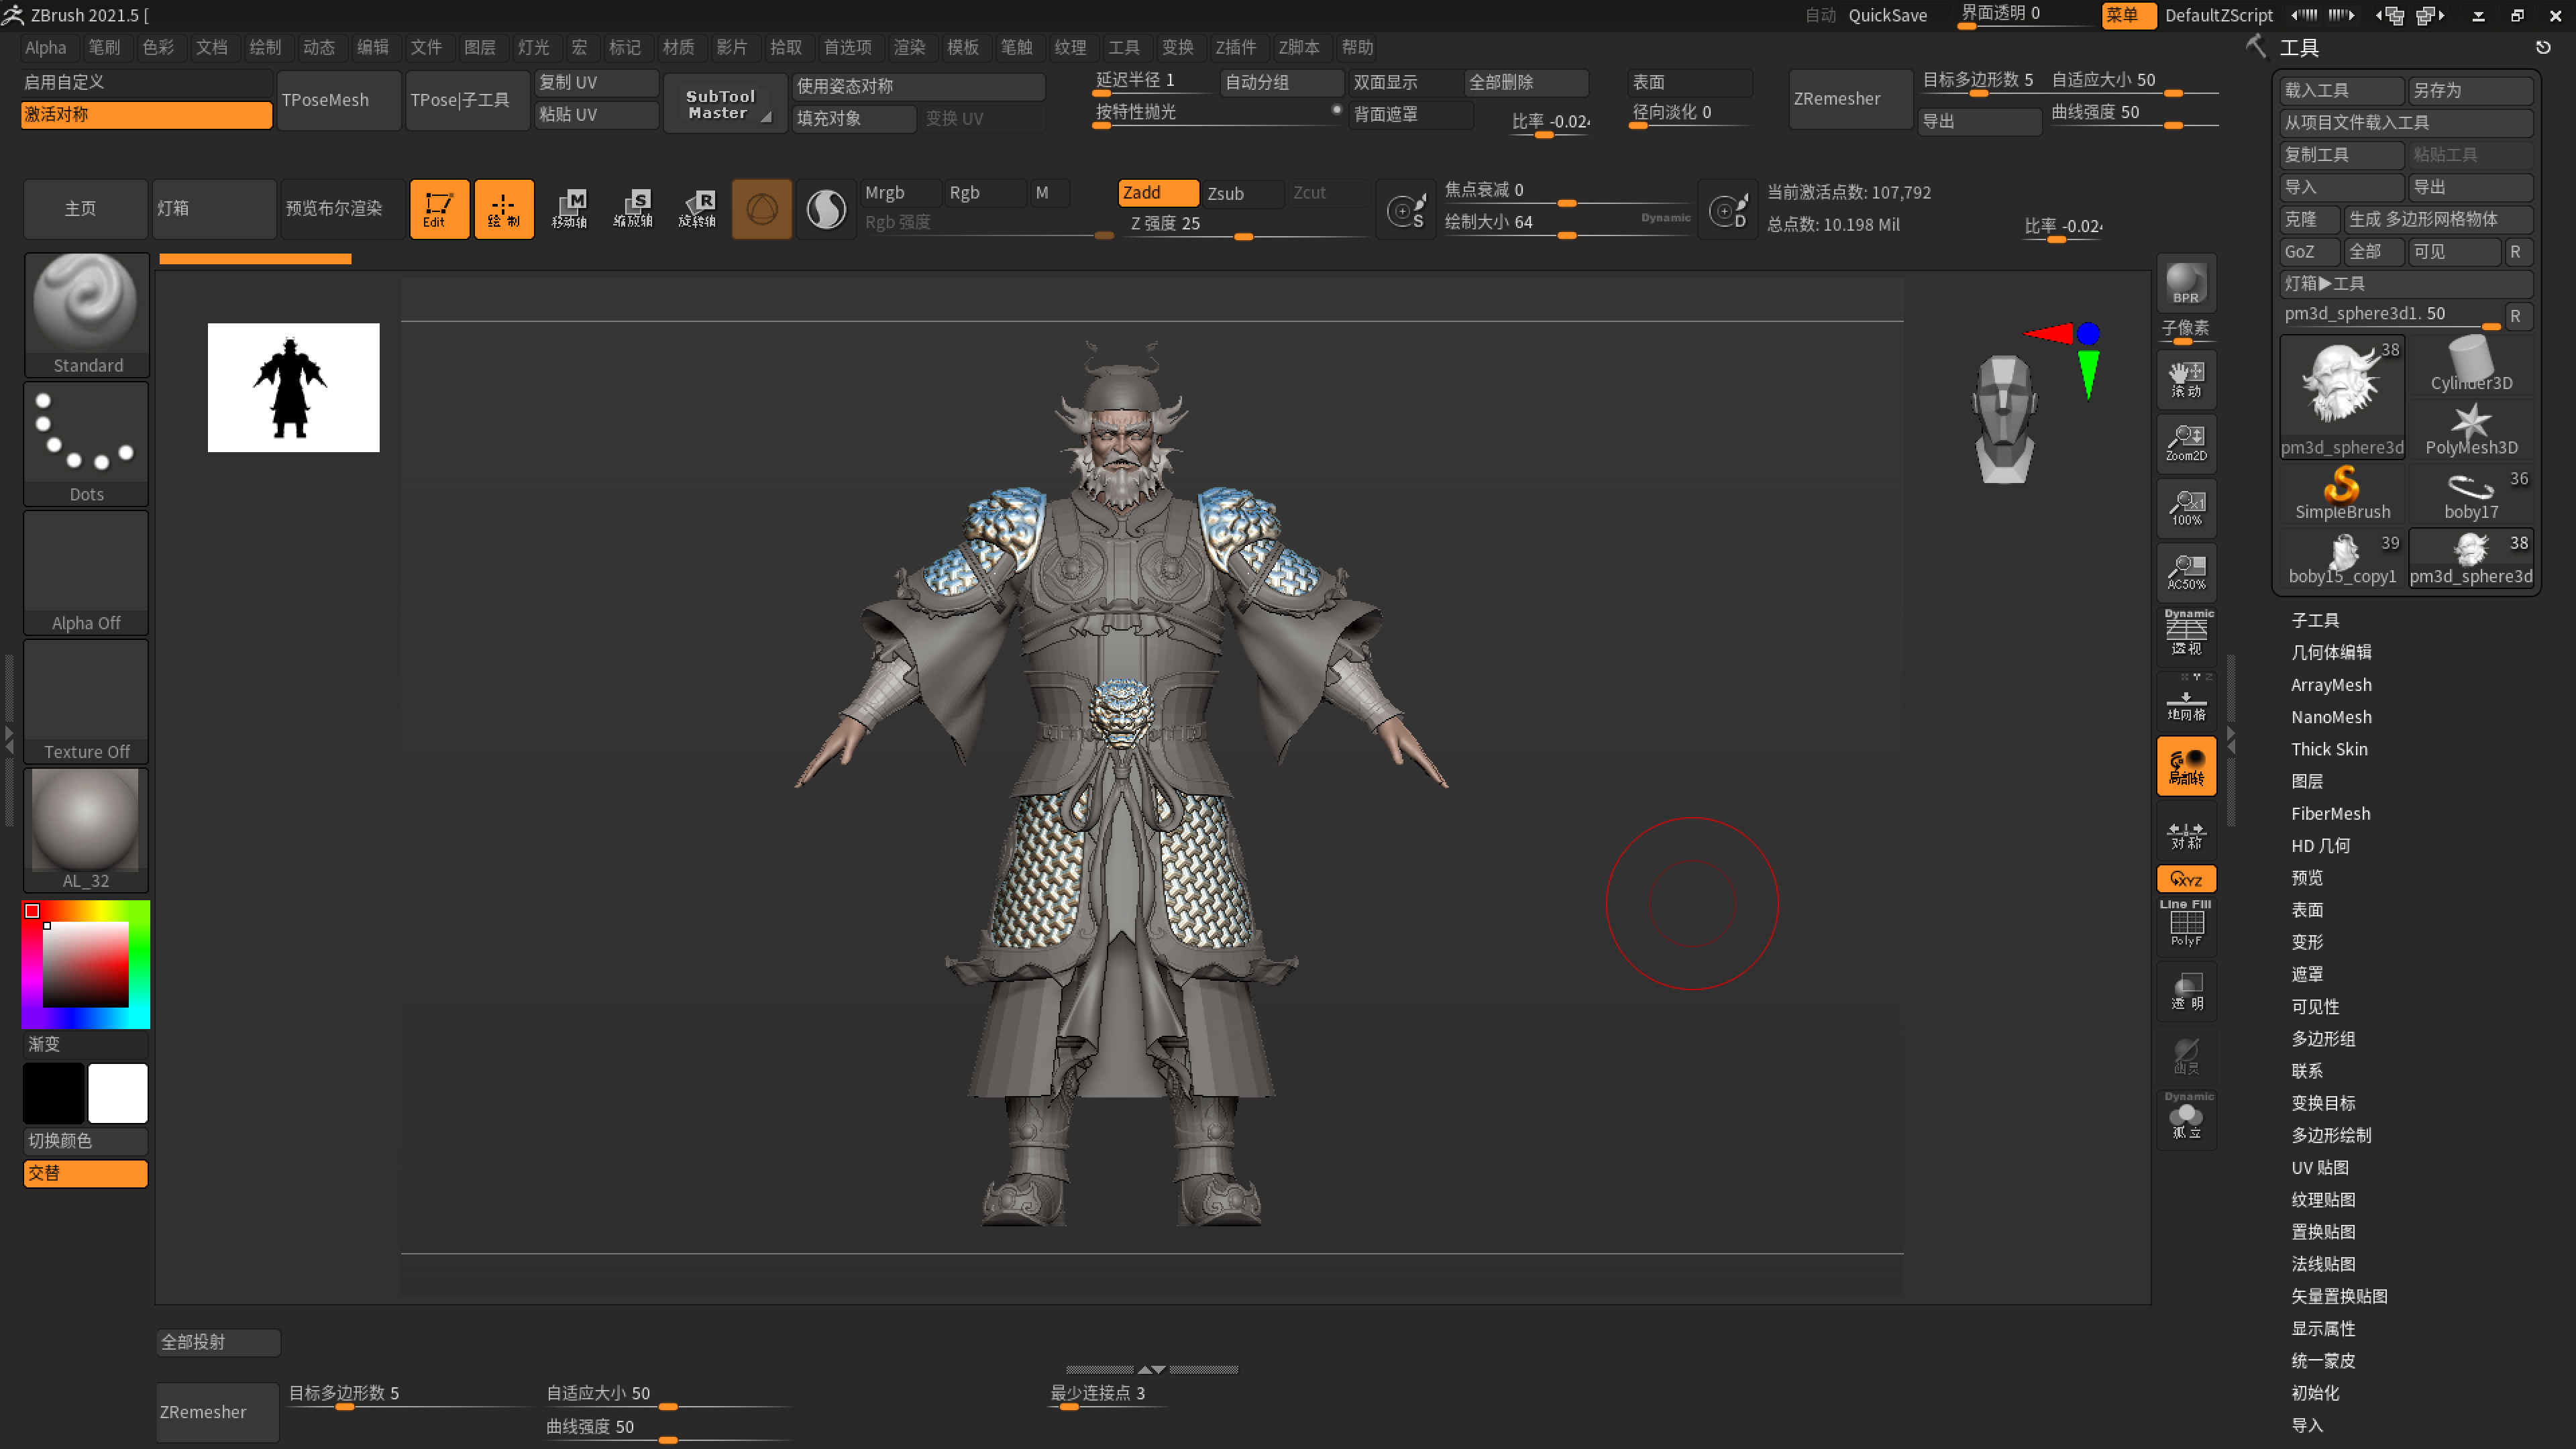Select the Zoom2D tool icon
The height and width of the screenshot is (1449, 2576).
(2186, 442)
